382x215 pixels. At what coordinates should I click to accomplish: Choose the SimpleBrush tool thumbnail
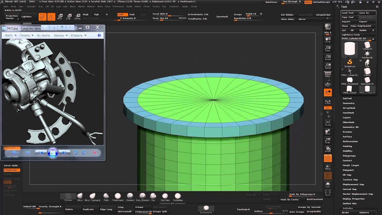pos(350,63)
